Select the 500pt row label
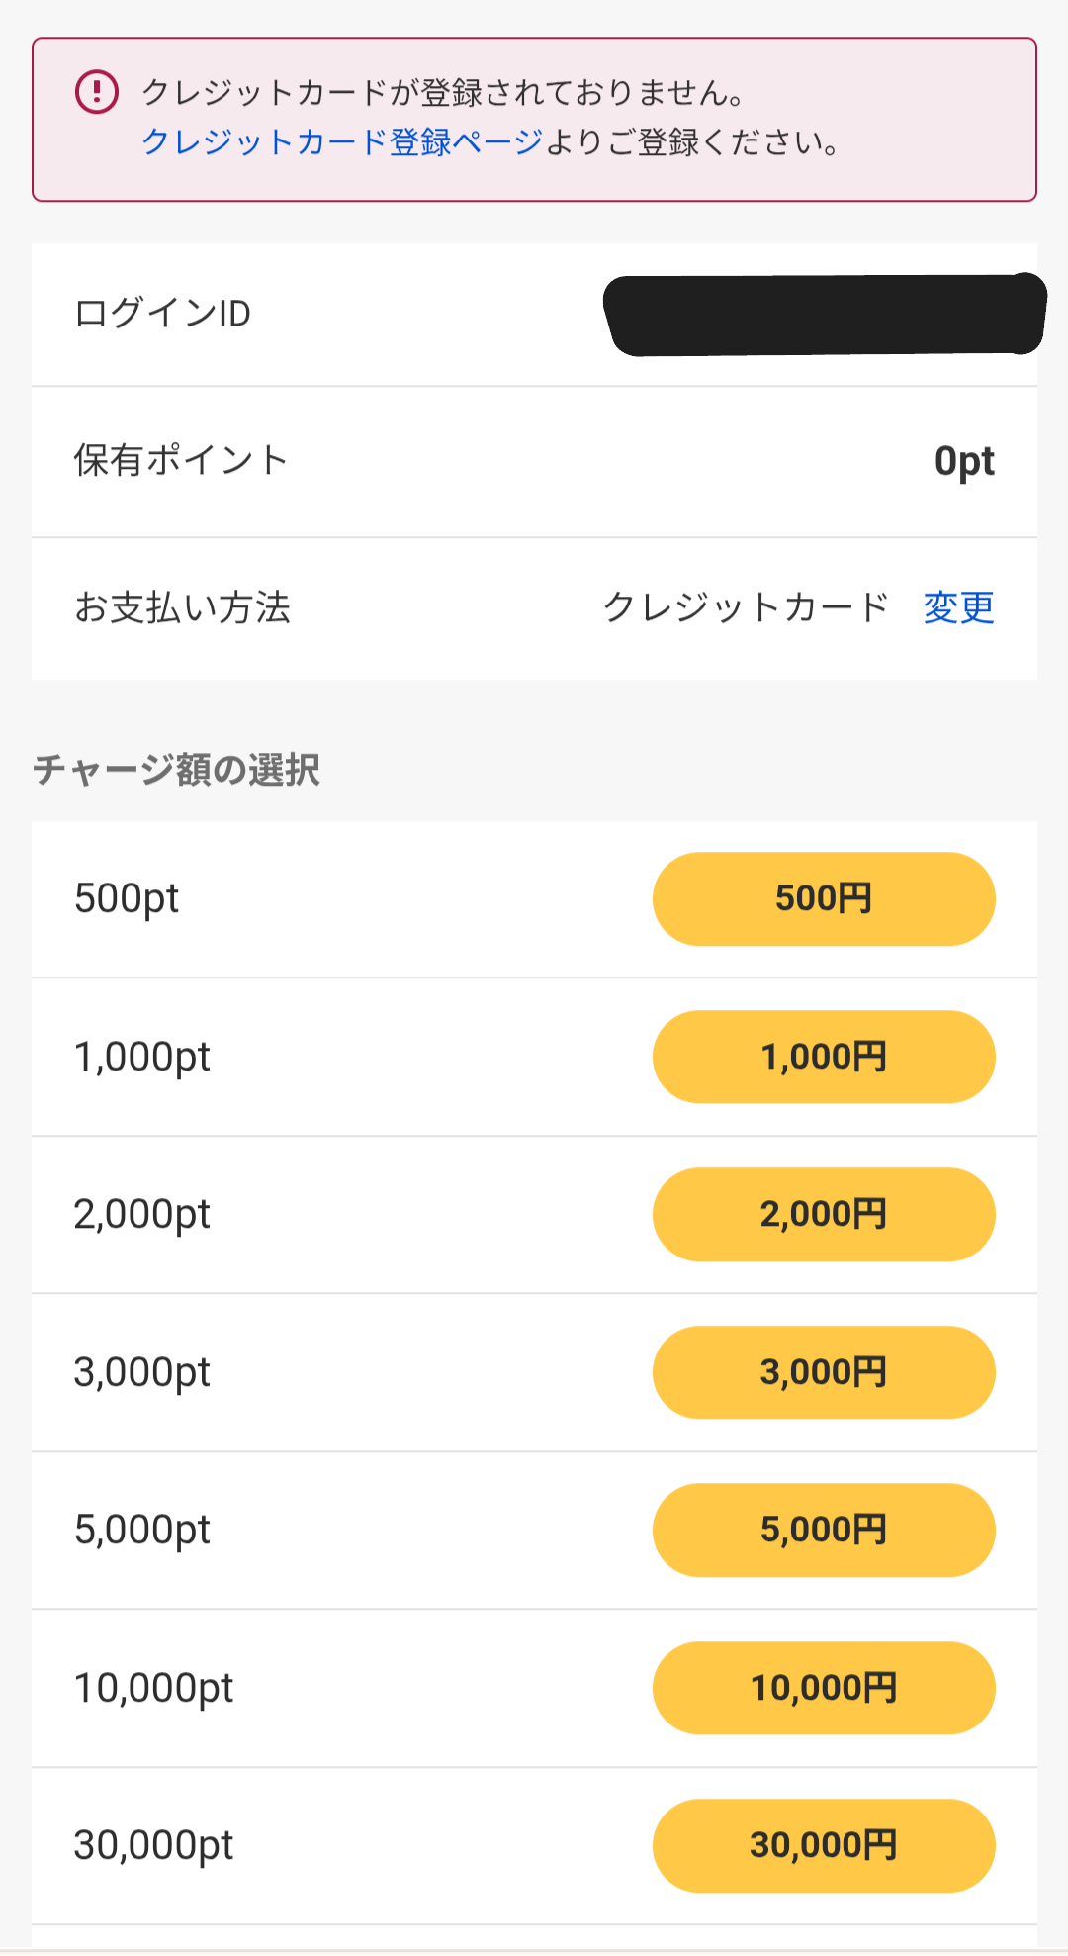The height and width of the screenshot is (1956, 1068). pyautogui.click(x=127, y=898)
